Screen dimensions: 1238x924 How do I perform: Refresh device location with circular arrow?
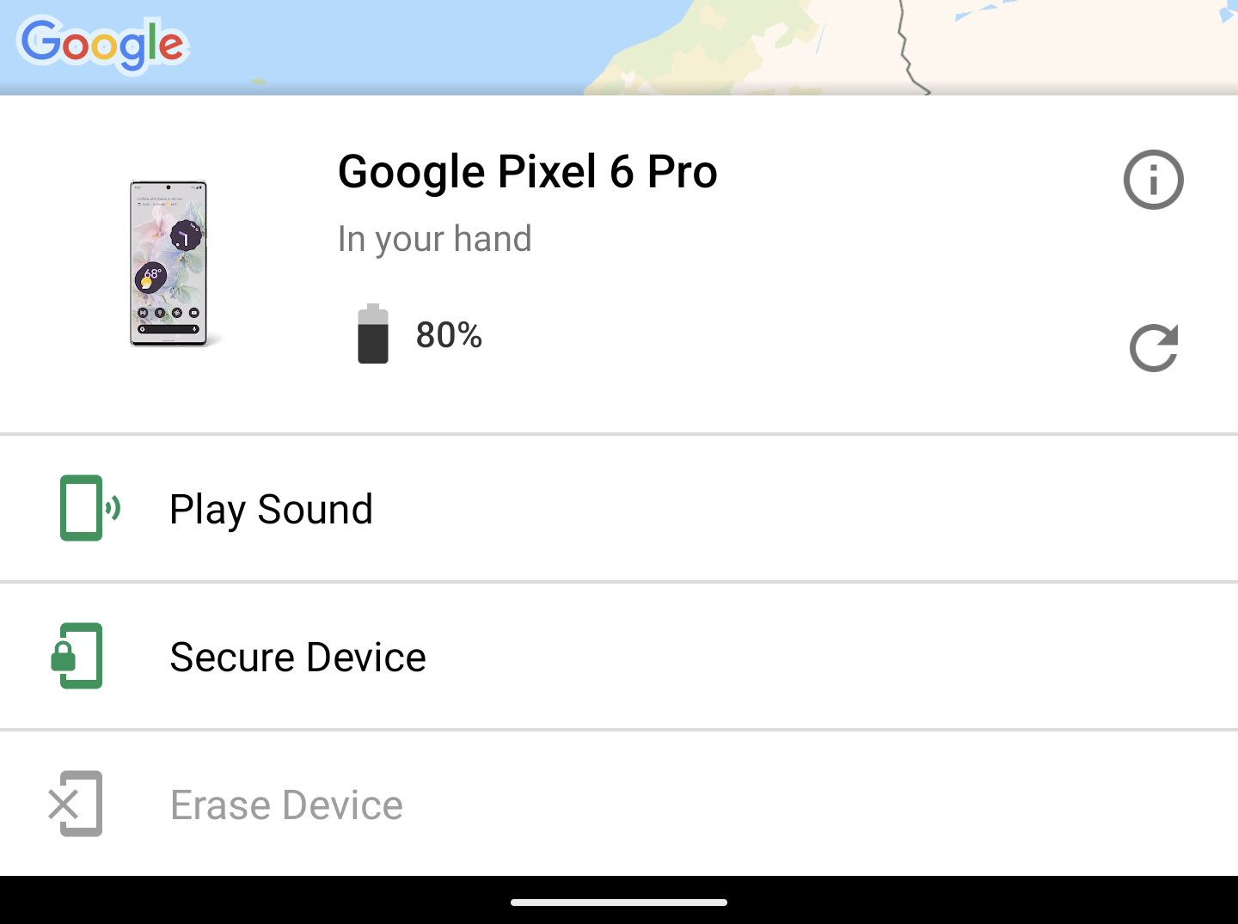point(1153,348)
